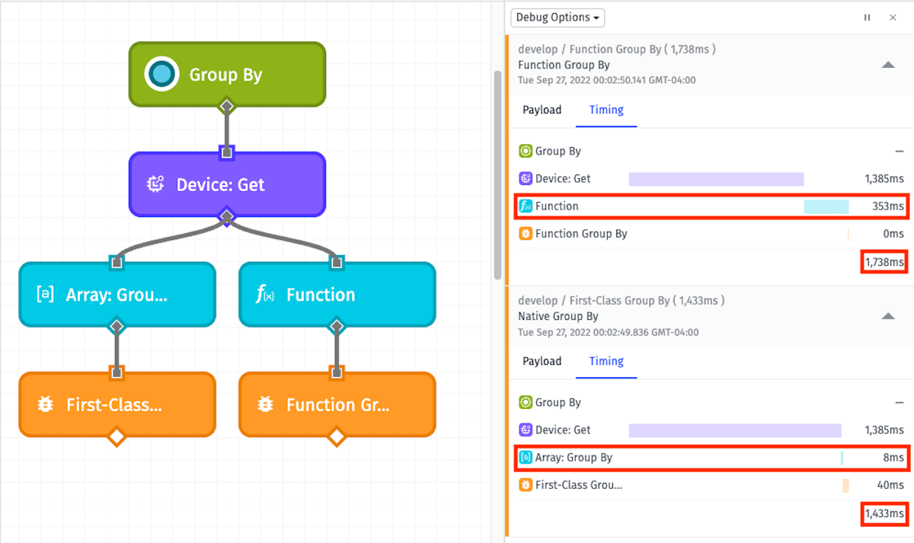The height and width of the screenshot is (543, 914).
Task: Click the 'develop / Function Group By ( 1,738ms )' header
Action: tap(617, 50)
